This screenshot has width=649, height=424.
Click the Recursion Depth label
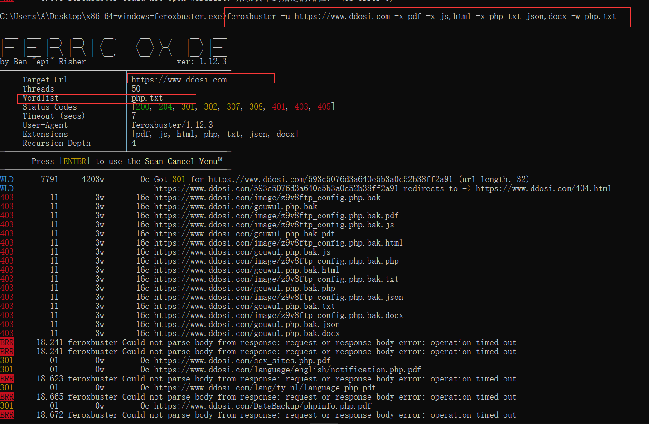56,143
